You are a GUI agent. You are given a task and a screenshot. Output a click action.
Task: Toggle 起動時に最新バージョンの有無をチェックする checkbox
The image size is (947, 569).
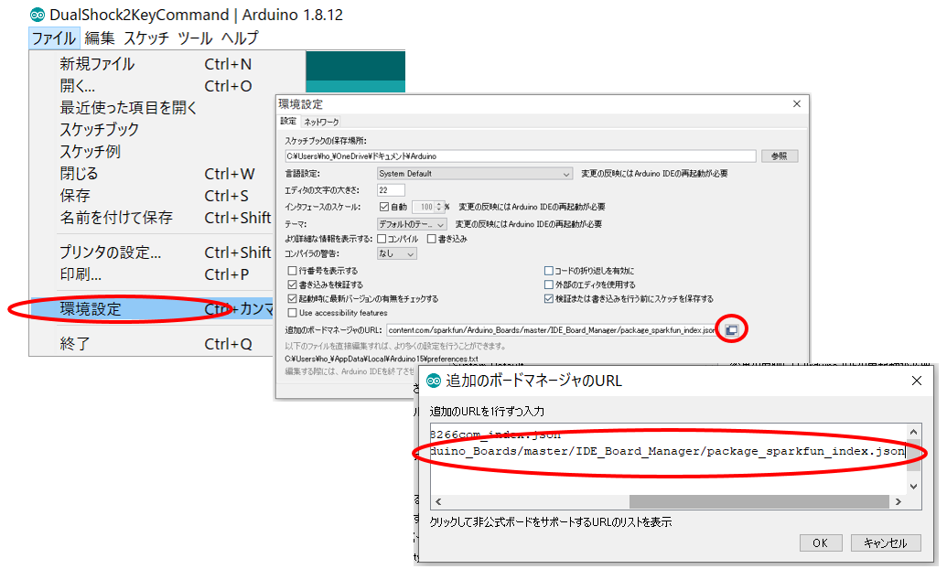pyautogui.click(x=292, y=298)
